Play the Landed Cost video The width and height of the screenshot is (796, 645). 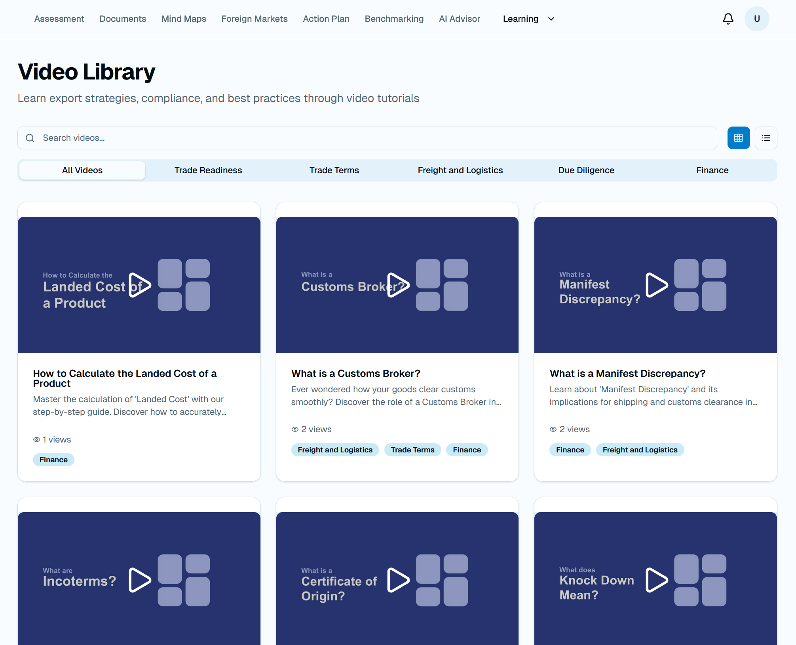click(140, 285)
